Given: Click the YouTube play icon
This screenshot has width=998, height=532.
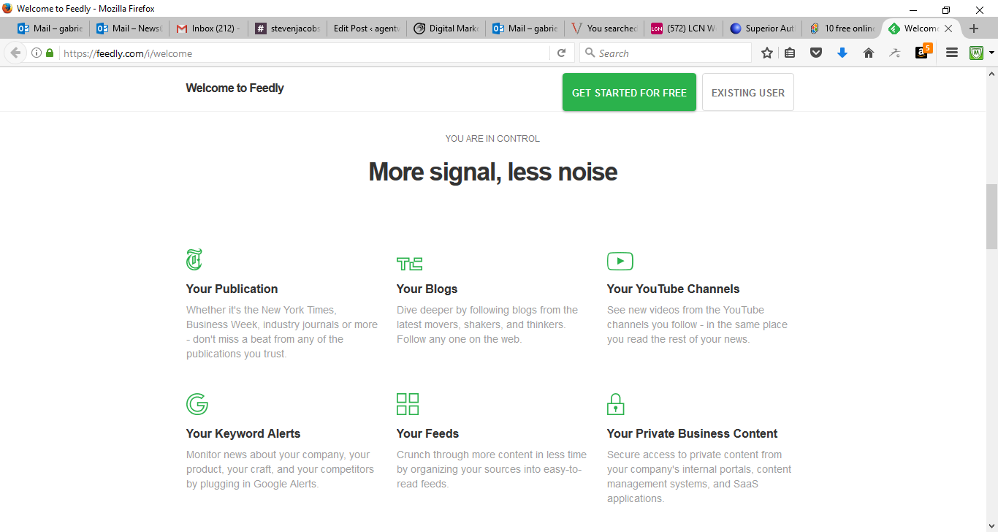Looking at the screenshot, I should tap(620, 261).
